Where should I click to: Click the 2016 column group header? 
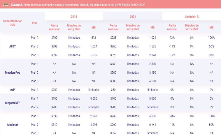click(74, 16)
